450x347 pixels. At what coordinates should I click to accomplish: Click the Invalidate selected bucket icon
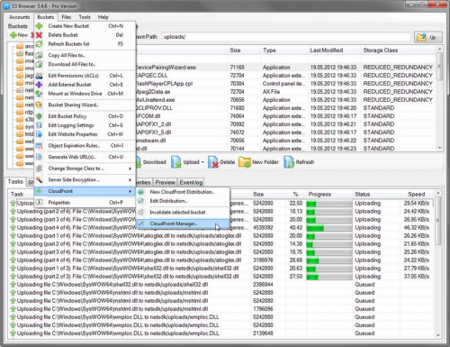pos(141,213)
